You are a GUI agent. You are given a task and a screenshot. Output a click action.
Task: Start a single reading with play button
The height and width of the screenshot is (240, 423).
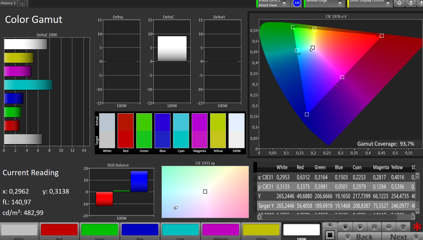coord(360,227)
